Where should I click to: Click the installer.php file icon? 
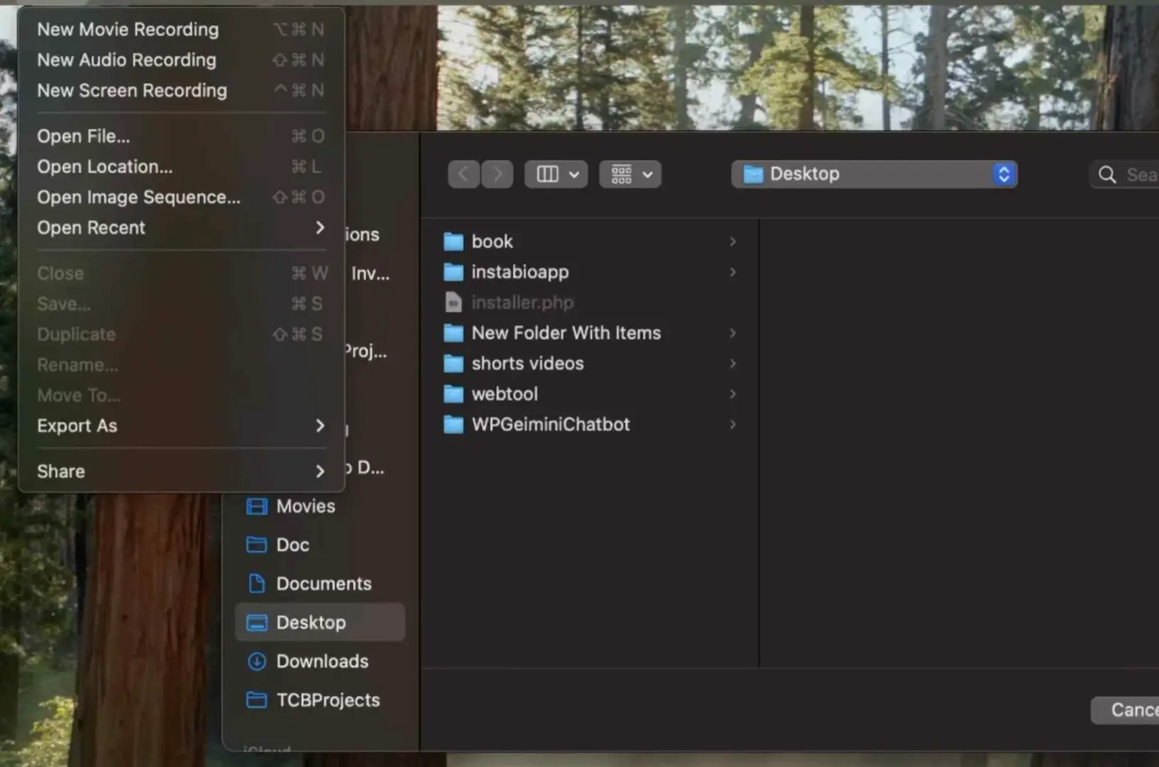[454, 303]
